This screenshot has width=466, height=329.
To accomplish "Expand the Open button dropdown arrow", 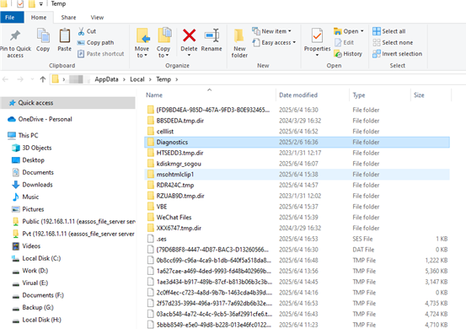I will (x=362, y=31).
